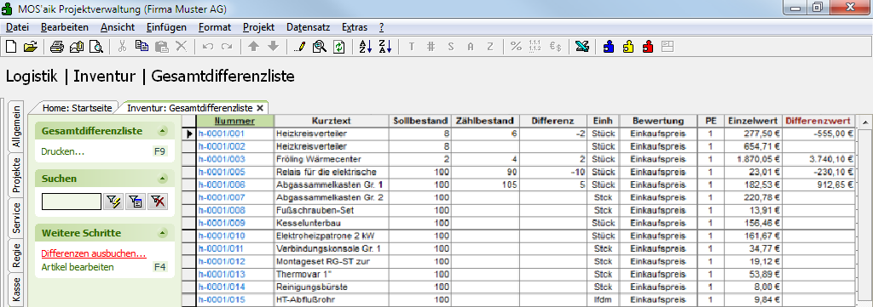Click the Differenzen ausbuchen link
The image size is (873, 307).
pyautogui.click(x=94, y=253)
